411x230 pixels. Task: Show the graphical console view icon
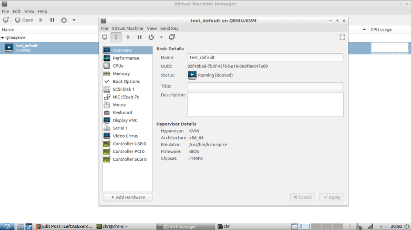(x=105, y=37)
